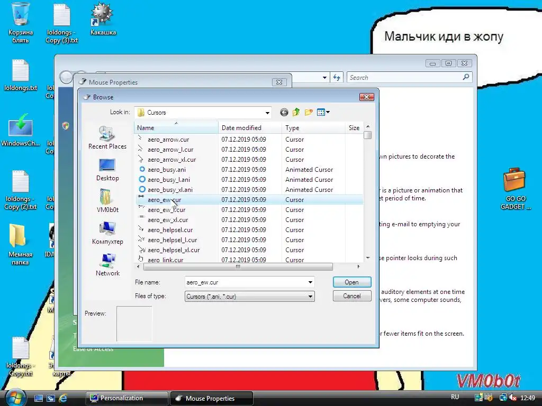Create New Folder icon in Browse dialog

pyautogui.click(x=309, y=112)
